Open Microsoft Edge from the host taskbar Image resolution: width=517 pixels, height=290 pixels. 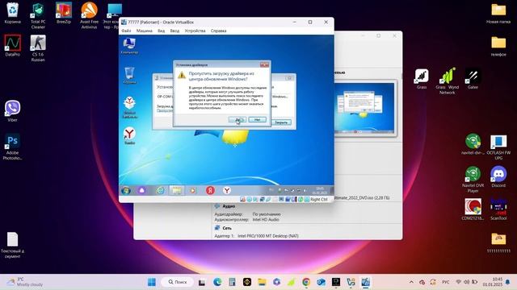[217, 282]
